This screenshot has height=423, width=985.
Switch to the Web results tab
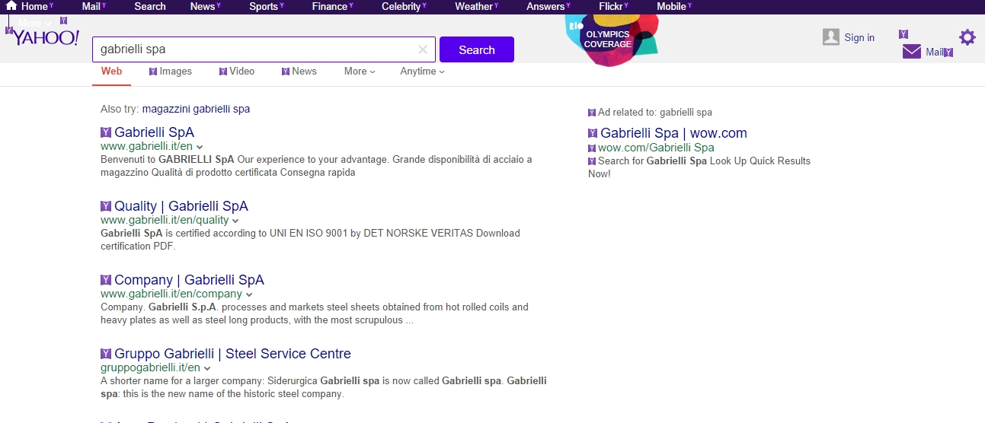coord(112,72)
